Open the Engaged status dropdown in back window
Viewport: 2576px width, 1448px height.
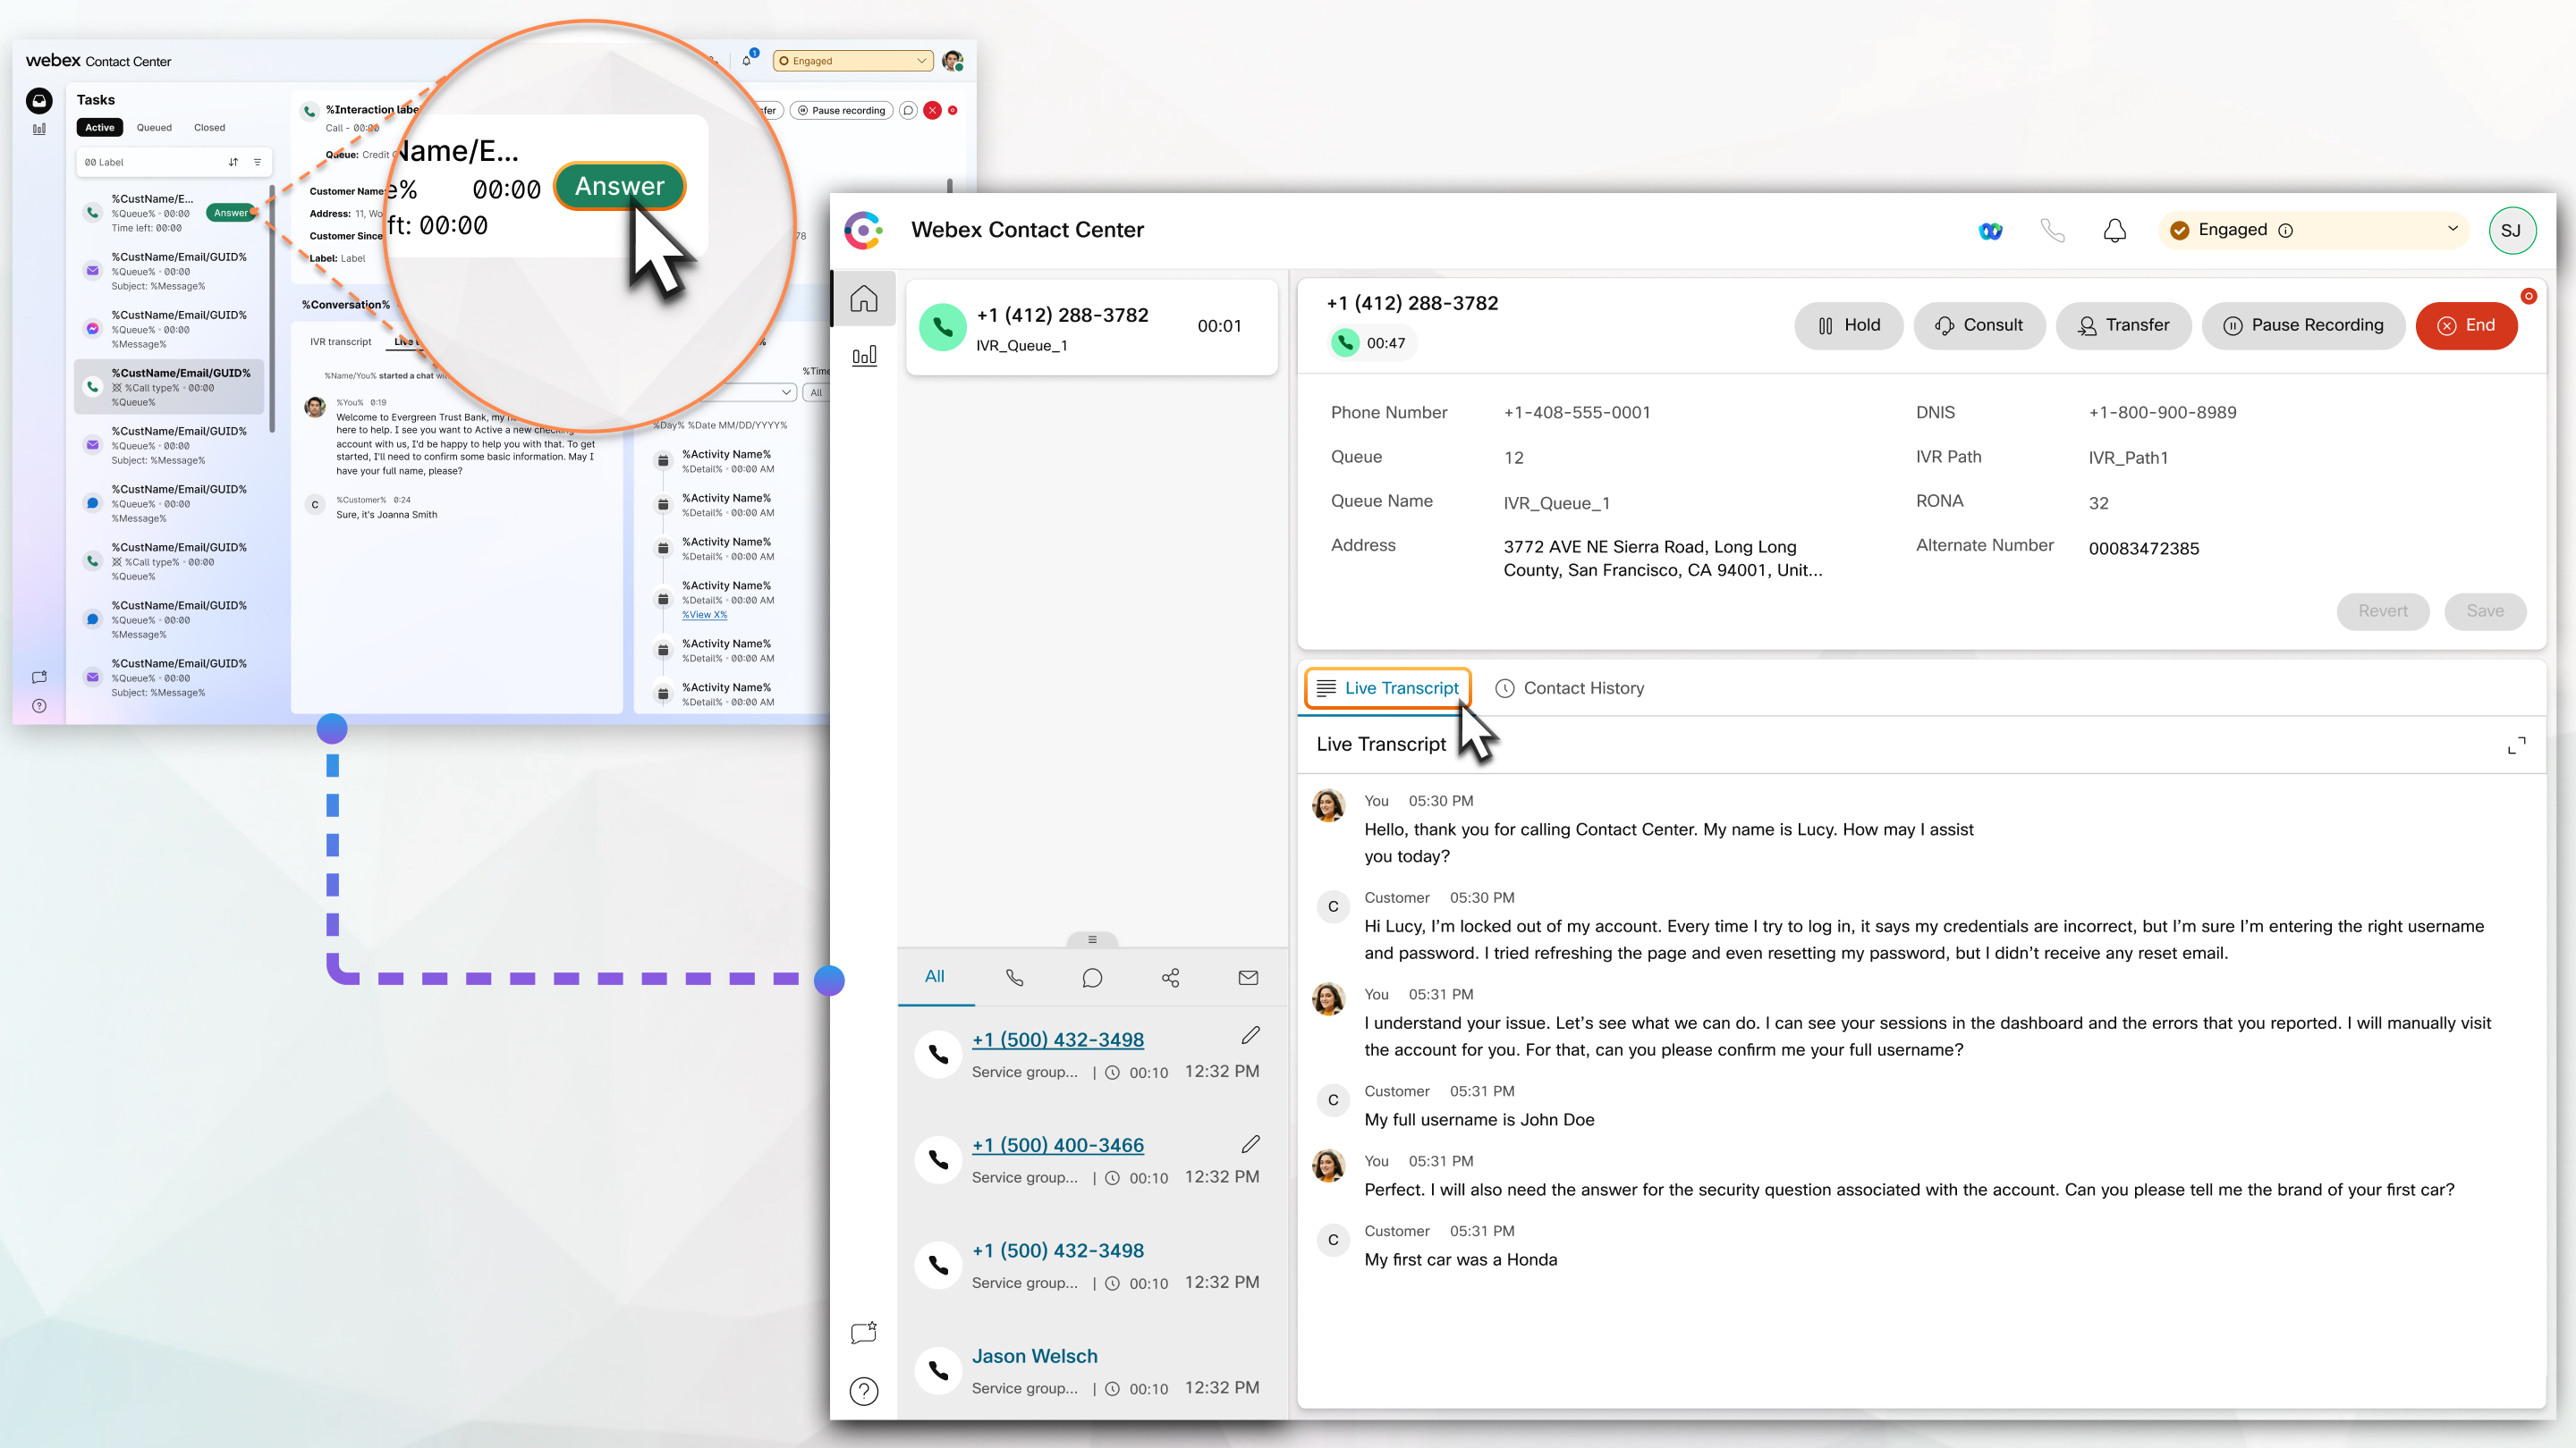tap(853, 61)
